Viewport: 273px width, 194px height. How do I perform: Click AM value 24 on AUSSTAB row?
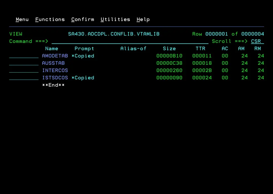pyautogui.click(x=245, y=63)
